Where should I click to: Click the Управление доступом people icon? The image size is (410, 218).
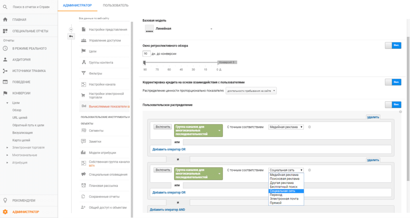(83, 40)
